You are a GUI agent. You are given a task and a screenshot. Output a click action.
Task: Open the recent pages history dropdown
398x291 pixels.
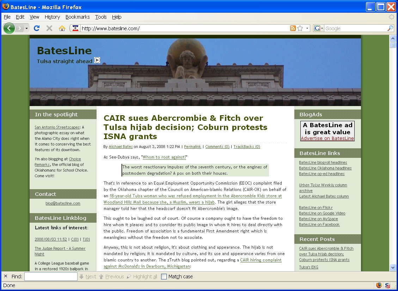(27, 29)
